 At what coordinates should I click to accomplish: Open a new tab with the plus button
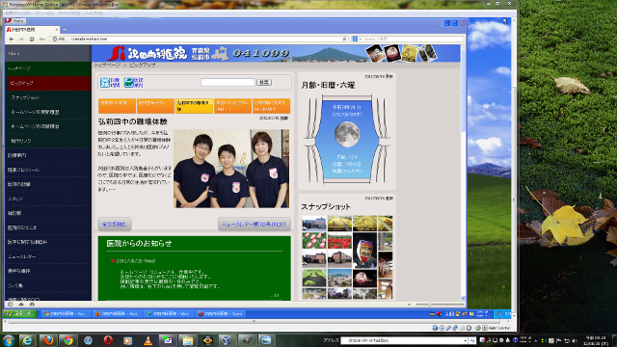coord(65,30)
